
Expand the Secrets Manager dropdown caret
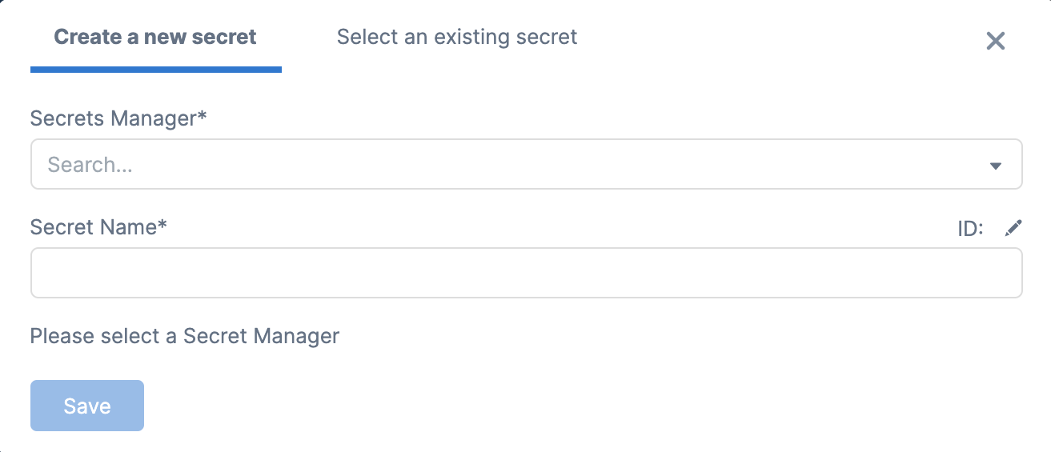coord(996,166)
